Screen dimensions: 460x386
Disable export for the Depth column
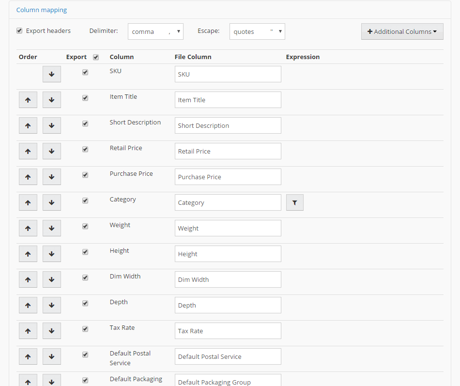coord(85,303)
